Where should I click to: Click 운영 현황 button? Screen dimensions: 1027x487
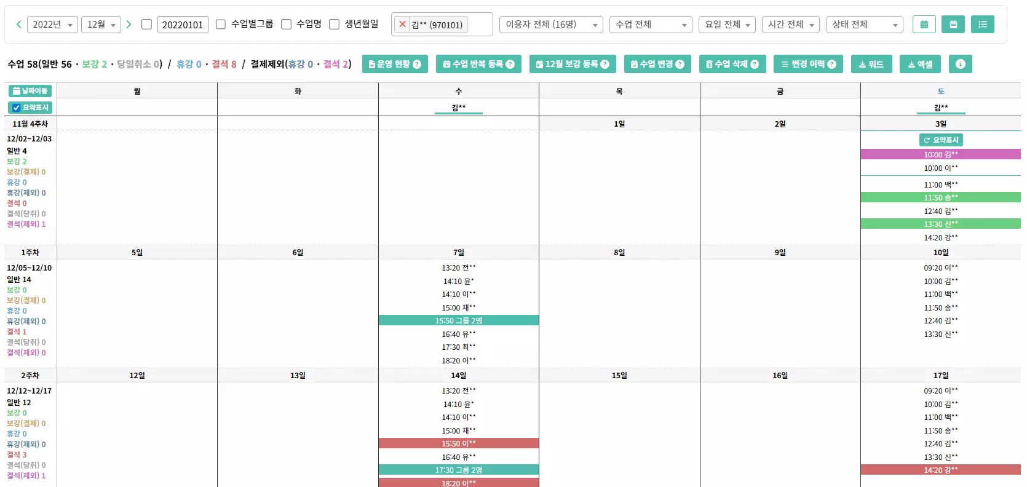tap(395, 64)
